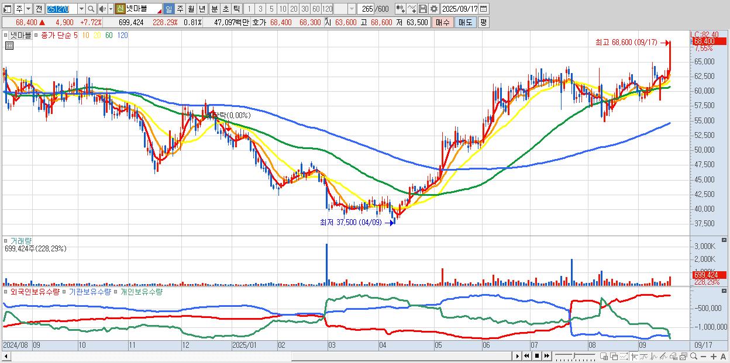Click the eraser with bars icon

click(673, 357)
